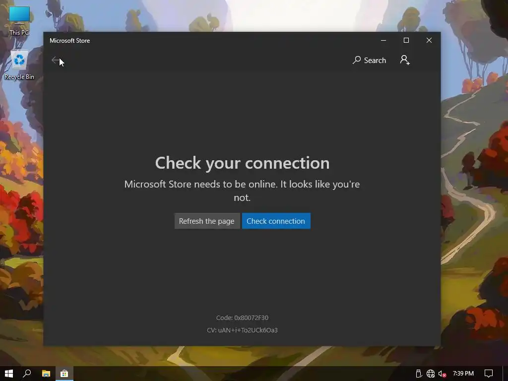The image size is (508, 381).
Task: Maximize the Microsoft Store window
Action: tap(406, 40)
